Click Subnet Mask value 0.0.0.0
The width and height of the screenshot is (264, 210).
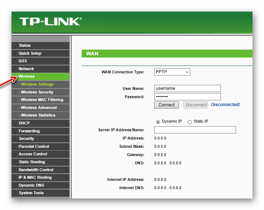coord(160,147)
